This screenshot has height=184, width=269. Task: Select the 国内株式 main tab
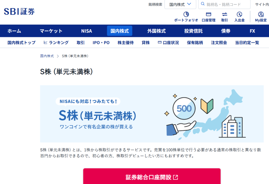(120, 31)
